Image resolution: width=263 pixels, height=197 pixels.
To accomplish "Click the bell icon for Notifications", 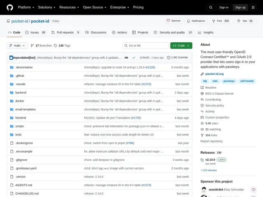I will coord(188,21).
